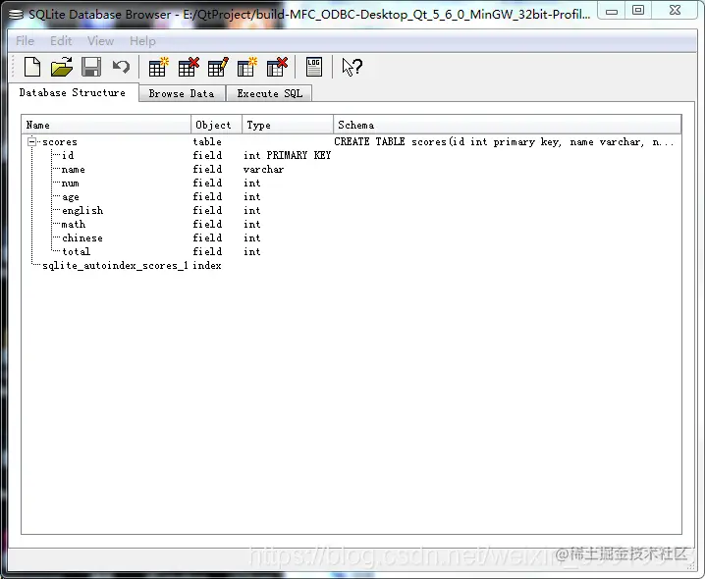Viewport: 705px width, 579px height.
Task: Click the Create Index icon
Action: point(247,67)
